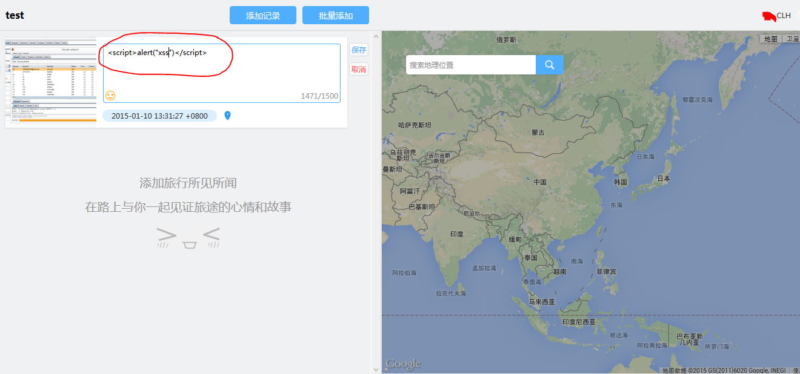Select the date 2015-01-10 13:31:27 tag
The height and width of the screenshot is (374, 800).
tap(159, 116)
